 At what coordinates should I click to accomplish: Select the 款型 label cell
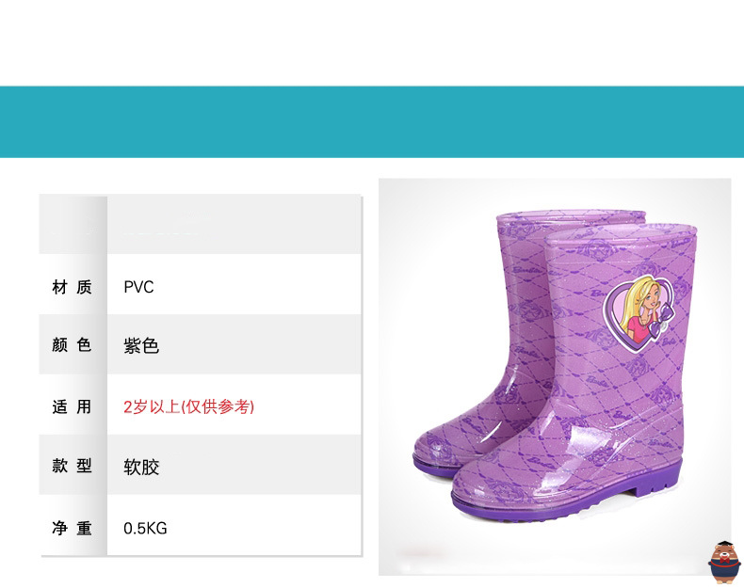(x=73, y=466)
